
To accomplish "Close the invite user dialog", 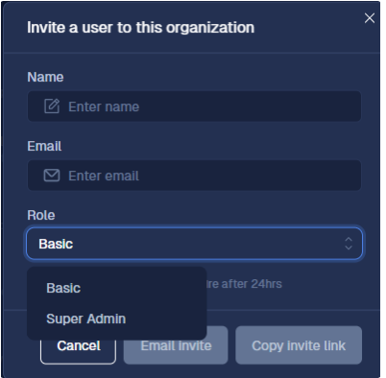I will [x=370, y=18].
